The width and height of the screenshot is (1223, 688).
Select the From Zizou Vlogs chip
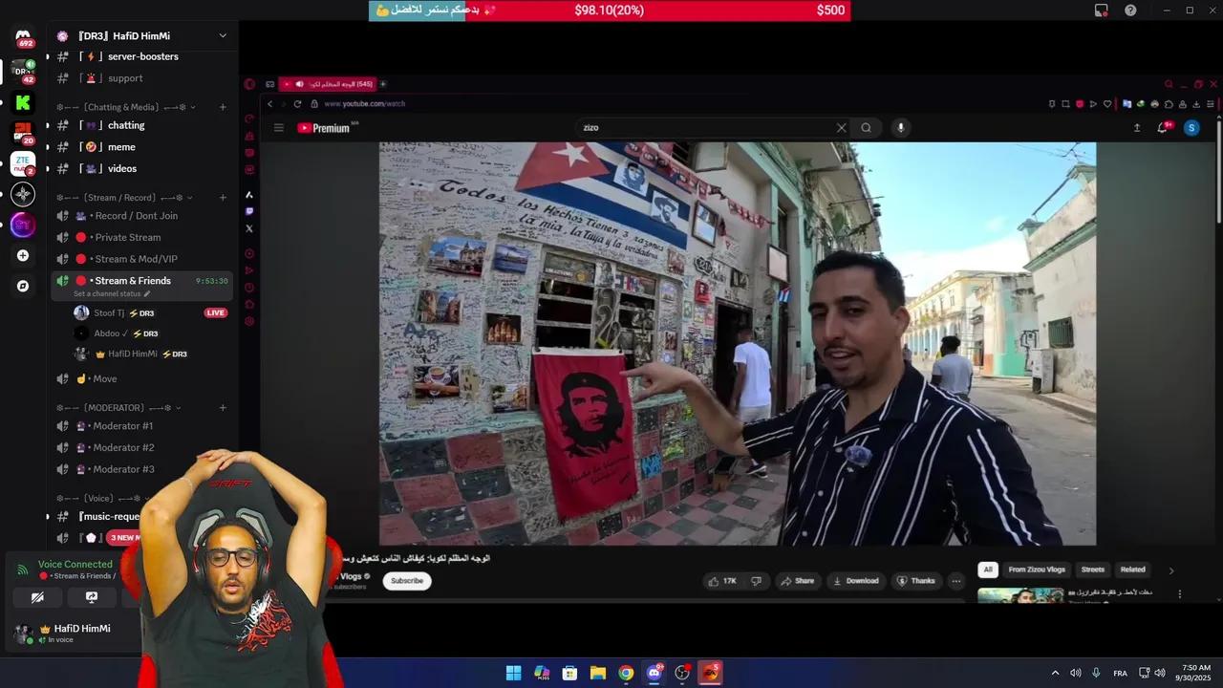click(1037, 570)
